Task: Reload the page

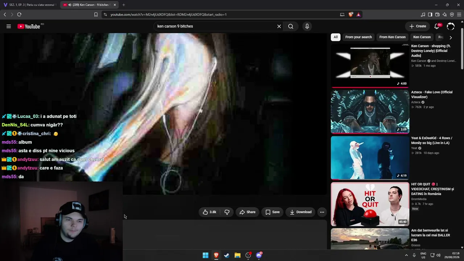Action: pos(19,14)
